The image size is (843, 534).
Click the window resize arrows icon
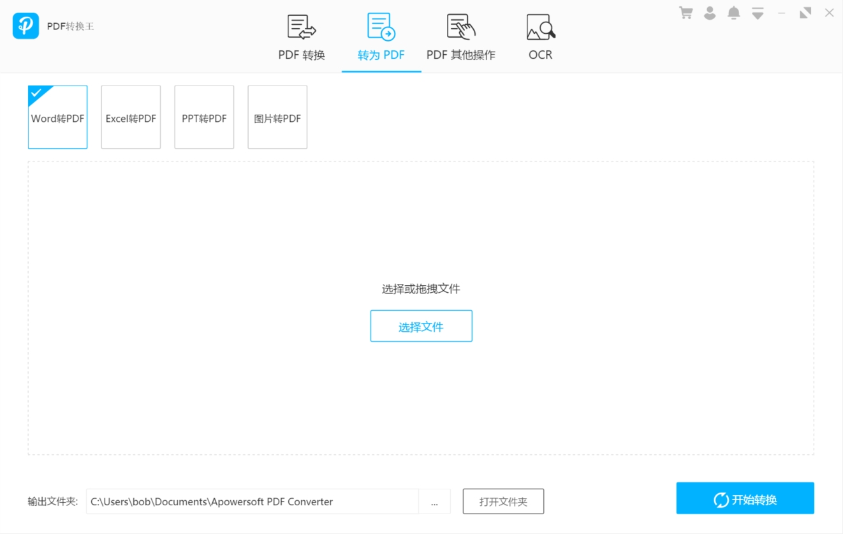pos(805,13)
